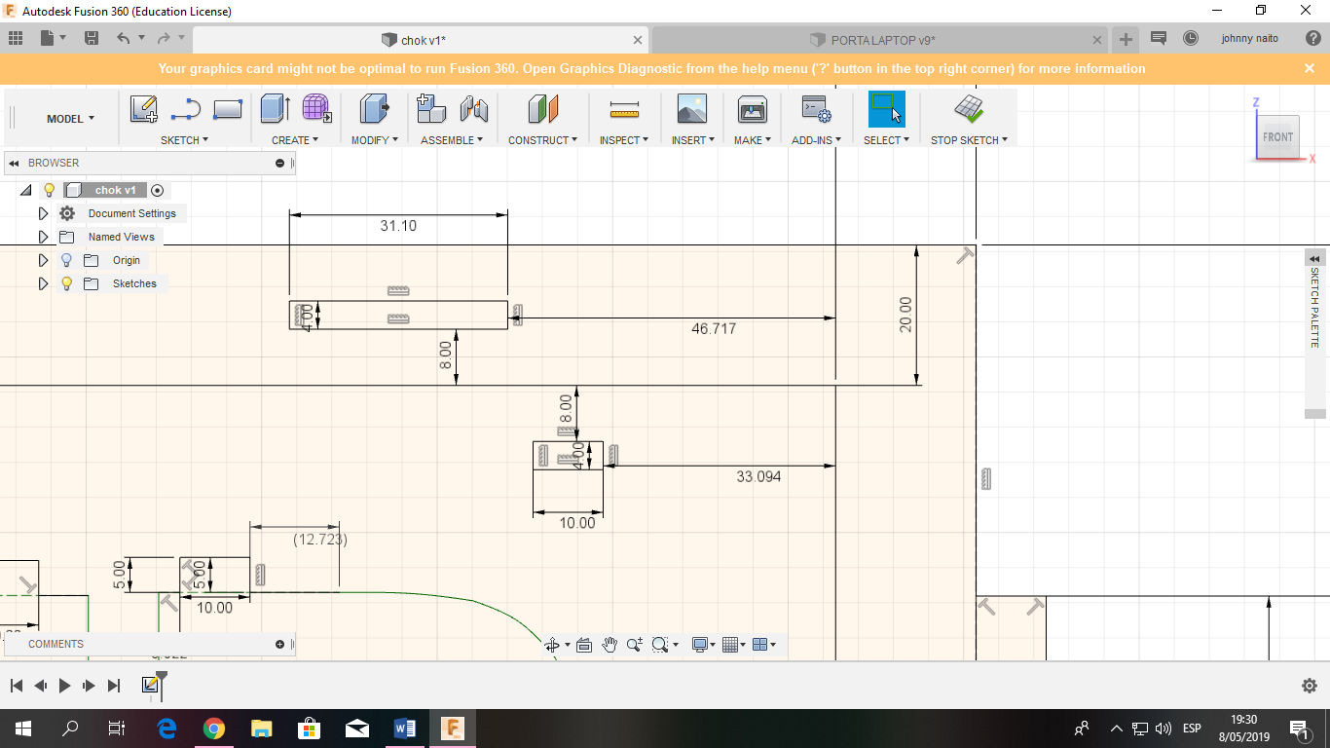The width and height of the screenshot is (1330, 748).
Task: Open Google Chrome from taskbar
Action: point(213,729)
